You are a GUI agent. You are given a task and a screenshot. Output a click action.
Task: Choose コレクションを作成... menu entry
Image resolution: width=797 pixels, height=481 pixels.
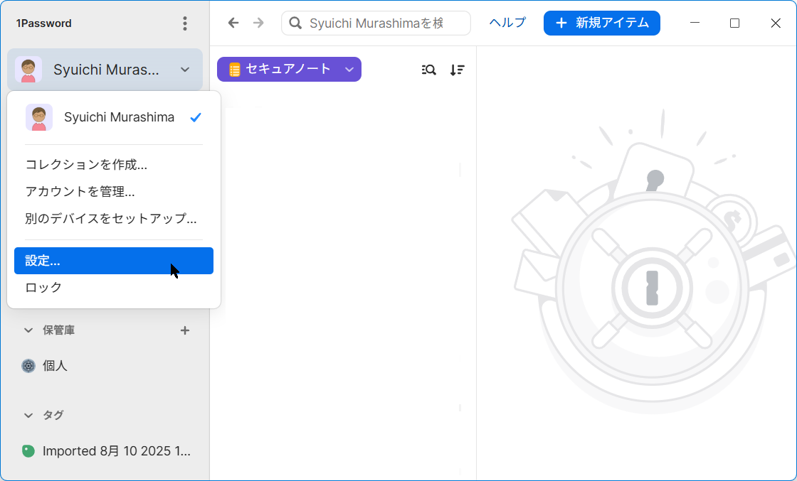(x=86, y=165)
